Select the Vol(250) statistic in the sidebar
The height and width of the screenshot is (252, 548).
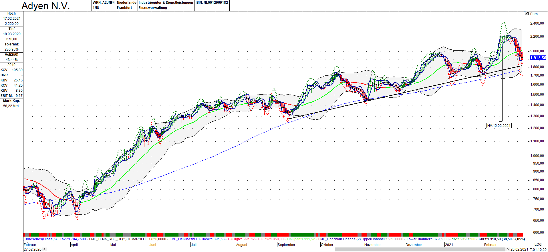(11, 57)
